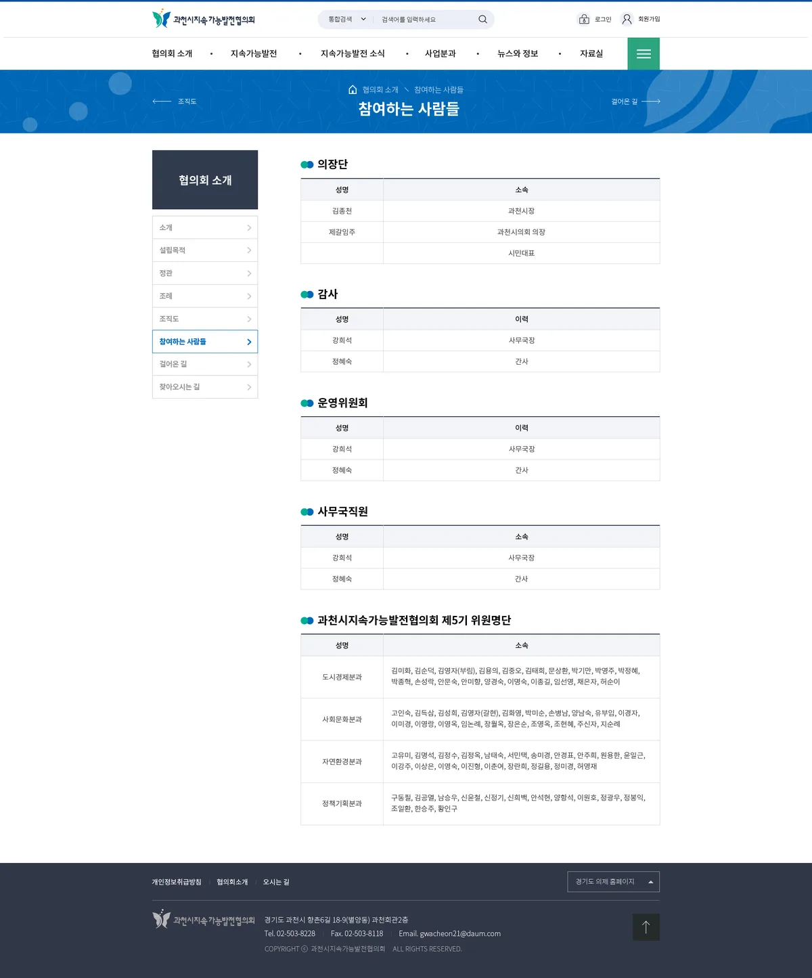
Task: Click the email gwacheon21@daum.com
Action: click(460, 934)
